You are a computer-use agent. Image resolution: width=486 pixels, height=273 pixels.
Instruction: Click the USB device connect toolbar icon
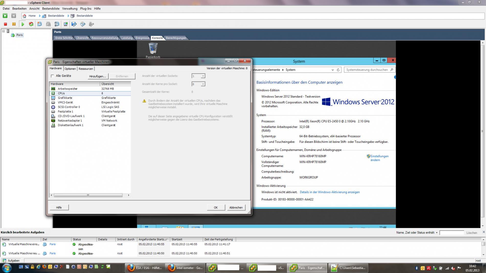click(91, 24)
